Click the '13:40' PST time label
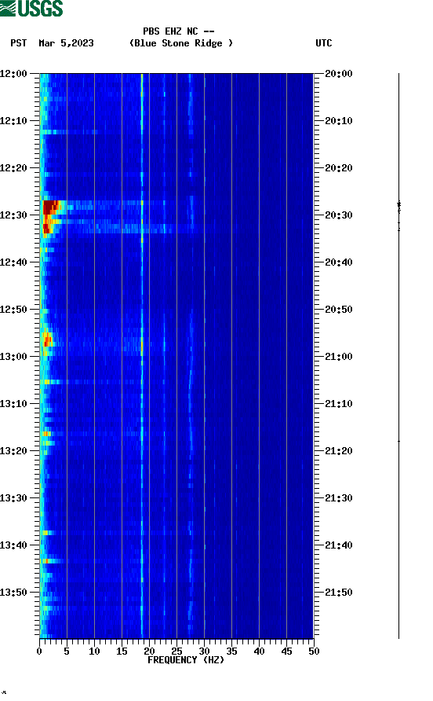Screen dimensions: 433x701 [x=13, y=545]
